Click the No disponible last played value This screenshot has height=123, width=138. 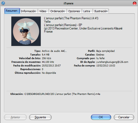coord(49,73)
